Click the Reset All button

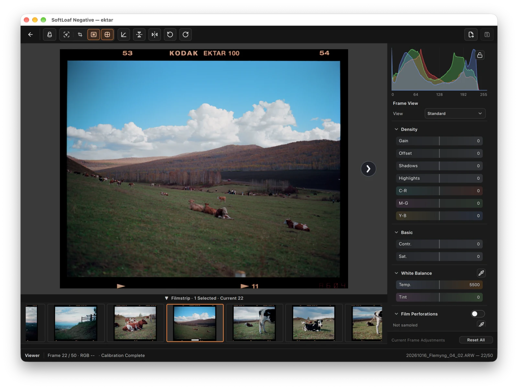476,340
